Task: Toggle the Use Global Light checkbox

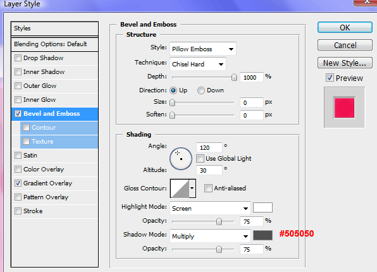Action: pyautogui.click(x=200, y=159)
